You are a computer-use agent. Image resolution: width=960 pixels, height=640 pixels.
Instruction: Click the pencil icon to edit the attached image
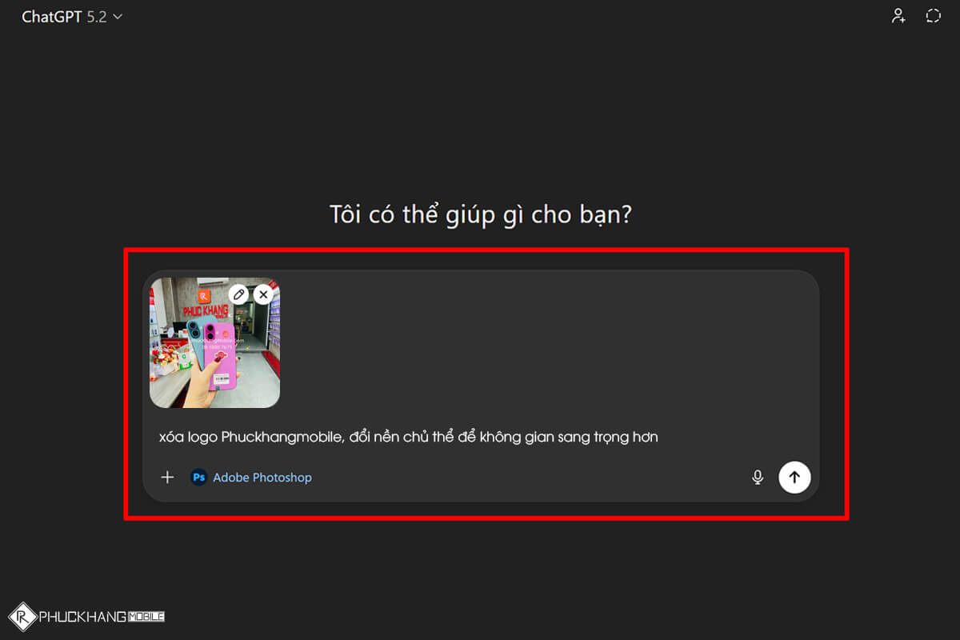click(238, 294)
